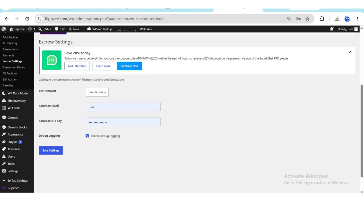Click the browser address bar URL

point(104,19)
